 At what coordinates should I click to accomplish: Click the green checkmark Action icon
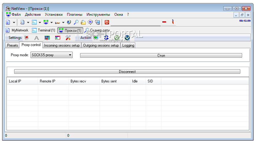[x=117, y=38]
